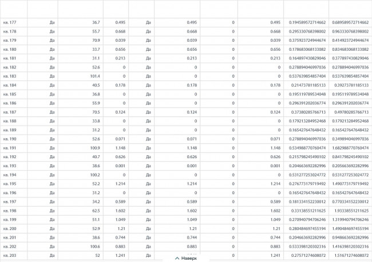Image resolution: width=372 pixels, height=262 pixels.
Task: Select the row label кв. 186
Action: pyautogui.click(x=10, y=103)
